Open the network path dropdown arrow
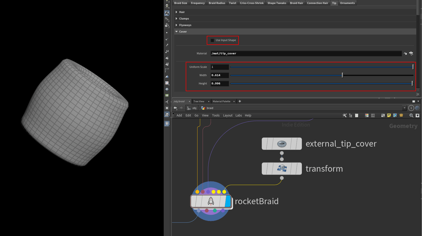The height and width of the screenshot is (236, 422). [404, 108]
